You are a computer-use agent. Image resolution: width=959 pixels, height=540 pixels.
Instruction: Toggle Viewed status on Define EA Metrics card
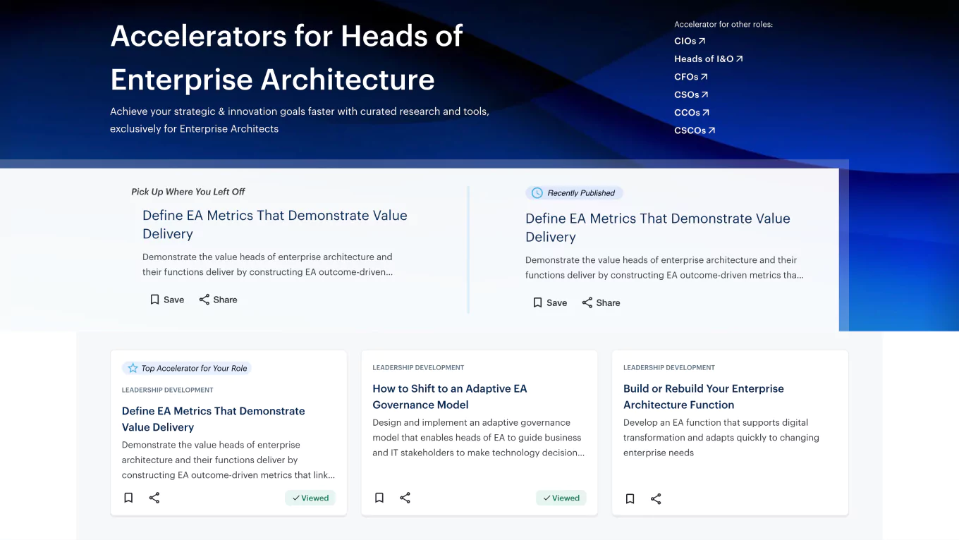(x=310, y=497)
